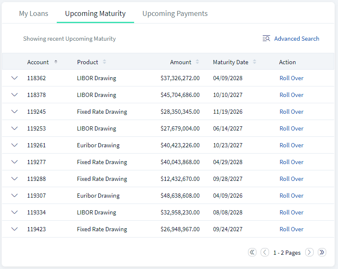Expand row for account 119288
This screenshot has height=269, width=338.
(14, 179)
